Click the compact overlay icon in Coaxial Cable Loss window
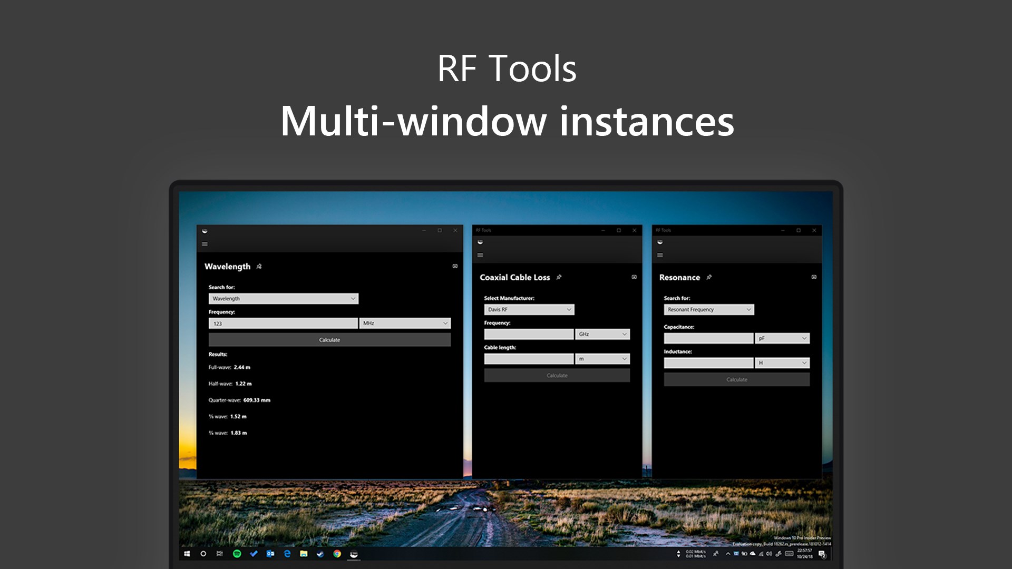The width and height of the screenshot is (1012, 569). tap(634, 277)
